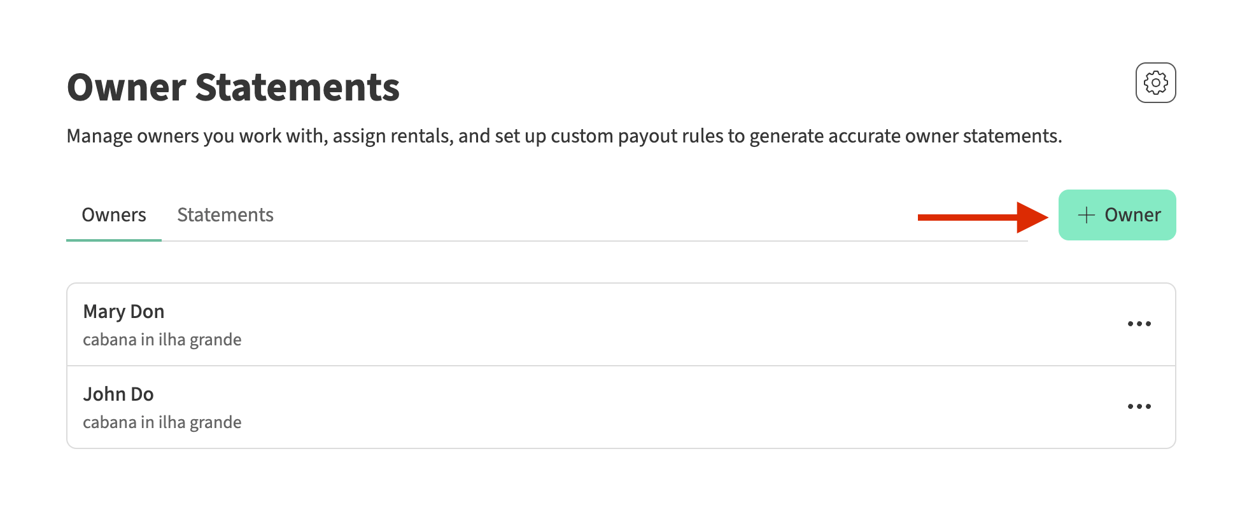
Task: Click the manage owners description text
Action: click(564, 136)
